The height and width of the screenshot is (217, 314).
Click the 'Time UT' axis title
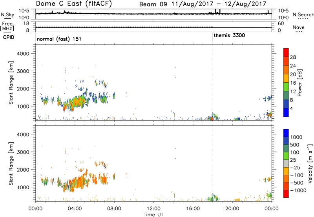point(153,215)
